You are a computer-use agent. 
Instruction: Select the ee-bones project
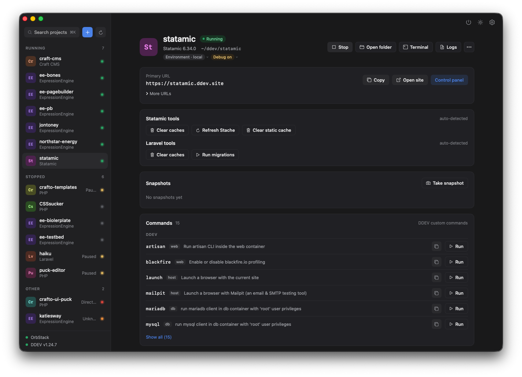tap(65, 78)
